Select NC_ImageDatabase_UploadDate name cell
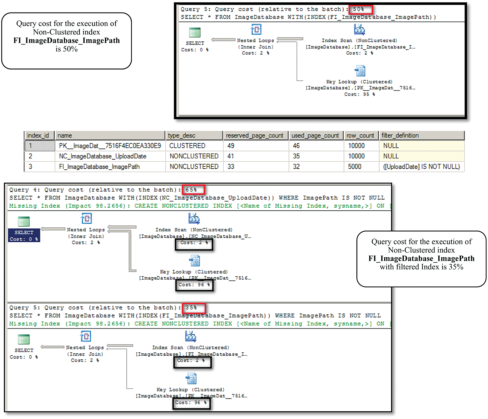 [x=103, y=156]
